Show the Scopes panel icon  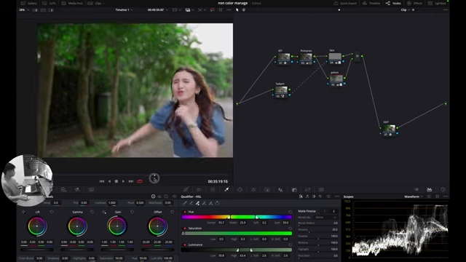(430, 189)
